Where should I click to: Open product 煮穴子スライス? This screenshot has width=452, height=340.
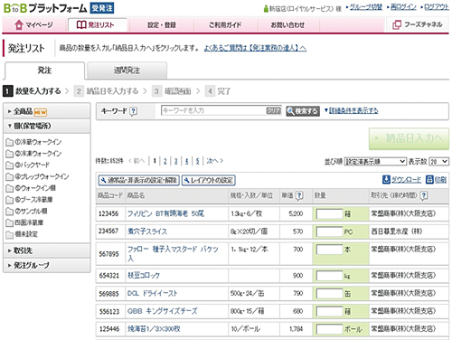pos(147,231)
